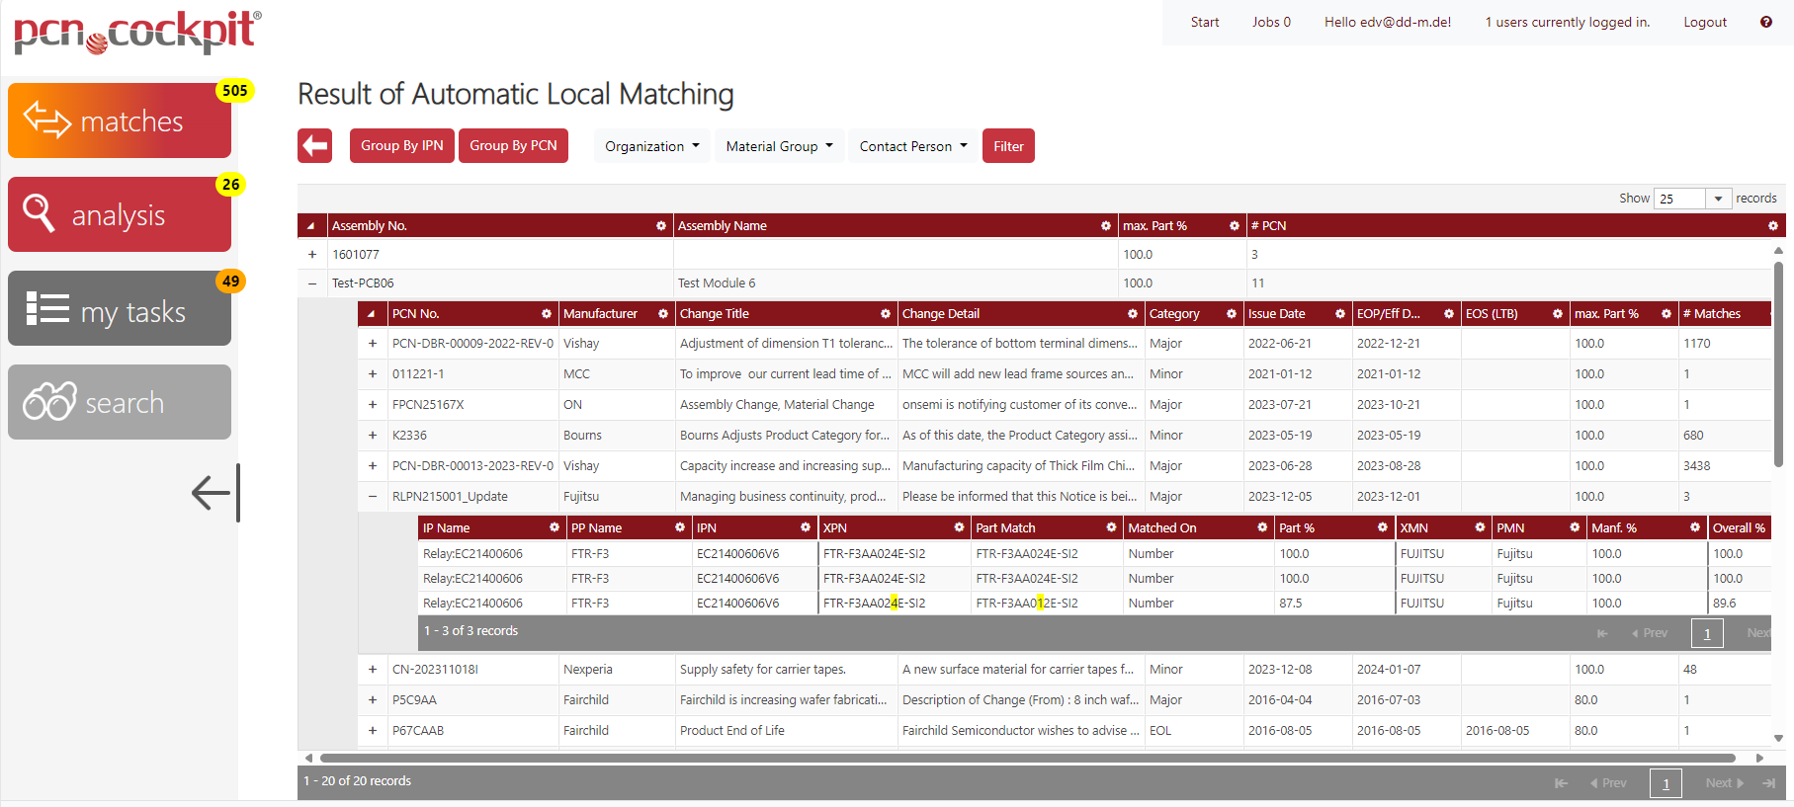Open max. Part % outer column settings gear
The height and width of the screenshot is (807, 1794).
click(x=1235, y=226)
